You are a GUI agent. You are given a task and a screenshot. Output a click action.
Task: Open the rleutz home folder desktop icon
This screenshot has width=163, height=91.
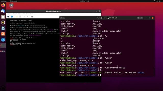coord(11,6)
